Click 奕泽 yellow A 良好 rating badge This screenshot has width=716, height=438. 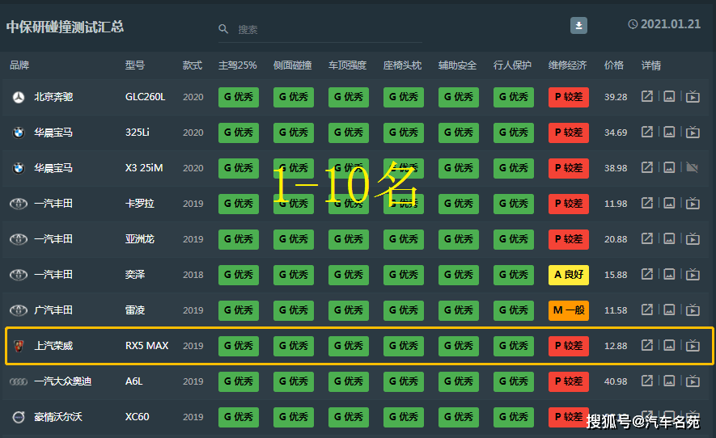[x=568, y=275]
